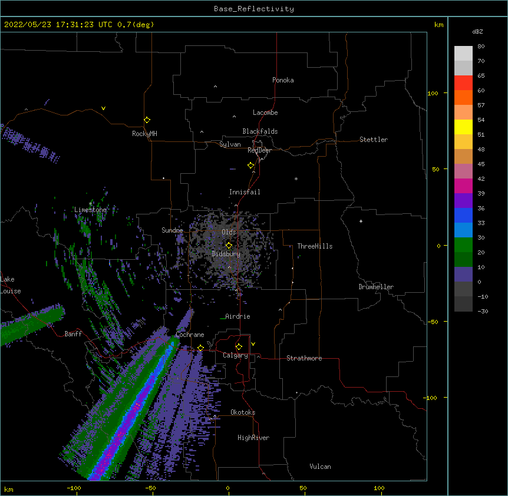Click the yellow radar marker between Olds and Didsbury
This screenshot has width=508, height=496.
(x=229, y=245)
